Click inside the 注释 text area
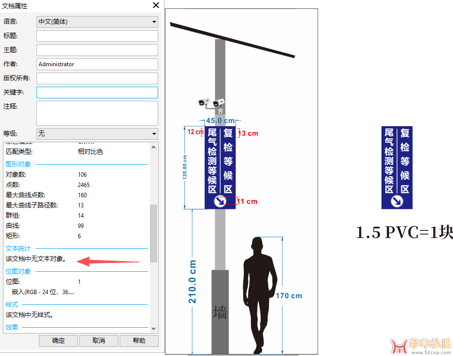Screen dimensions: 453x356 [x=97, y=113]
